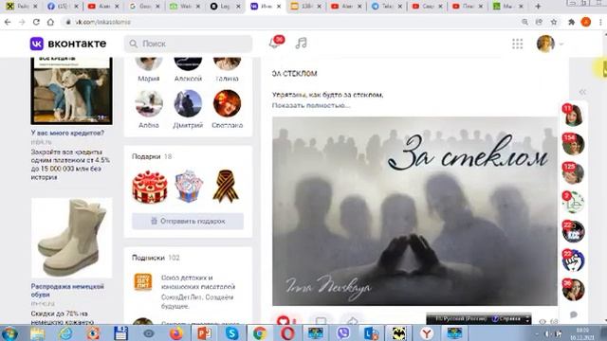This screenshot has width=607, height=341.
Task: Open the fist logo chat avatar
Action: 573,260
